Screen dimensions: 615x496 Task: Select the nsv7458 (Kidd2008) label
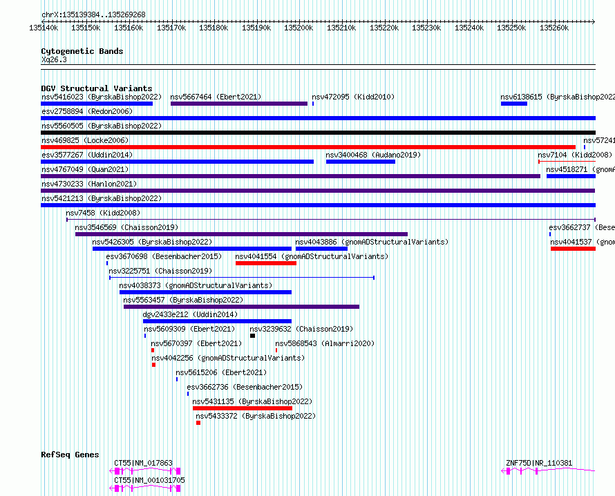pyautogui.click(x=103, y=213)
